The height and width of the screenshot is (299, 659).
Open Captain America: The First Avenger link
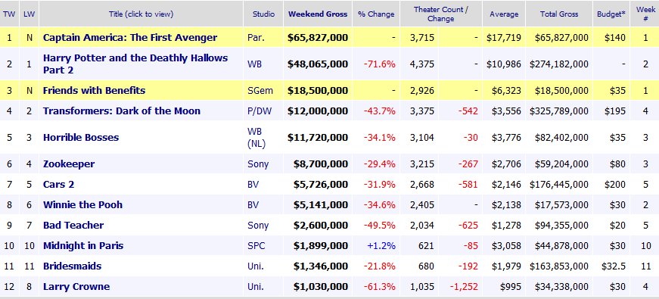(x=130, y=37)
